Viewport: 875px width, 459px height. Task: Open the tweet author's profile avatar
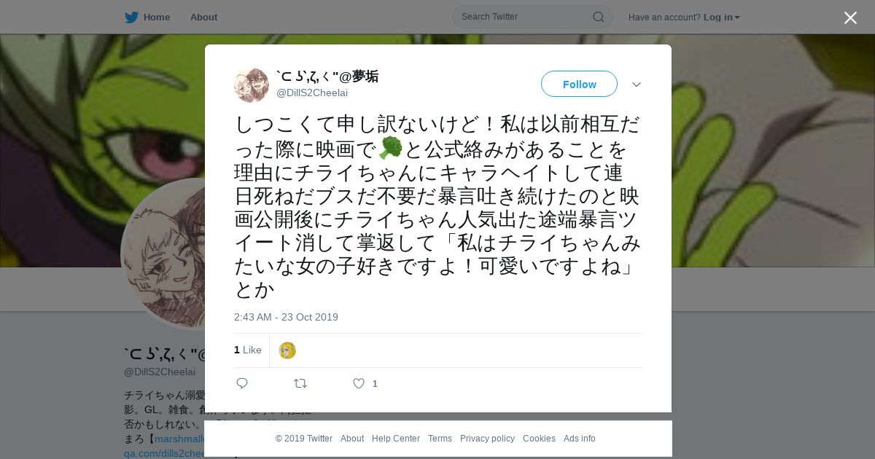click(x=252, y=85)
